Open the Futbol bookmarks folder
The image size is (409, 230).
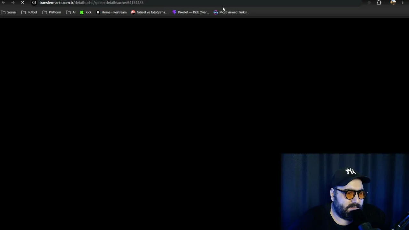click(x=29, y=12)
